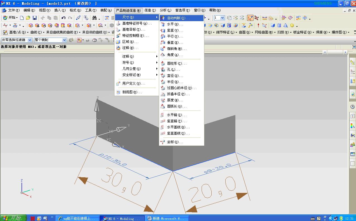Screen dimensions: 356x221
Task: Open the rainbow palette sidebar icon
Action: click(x=353, y=126)
